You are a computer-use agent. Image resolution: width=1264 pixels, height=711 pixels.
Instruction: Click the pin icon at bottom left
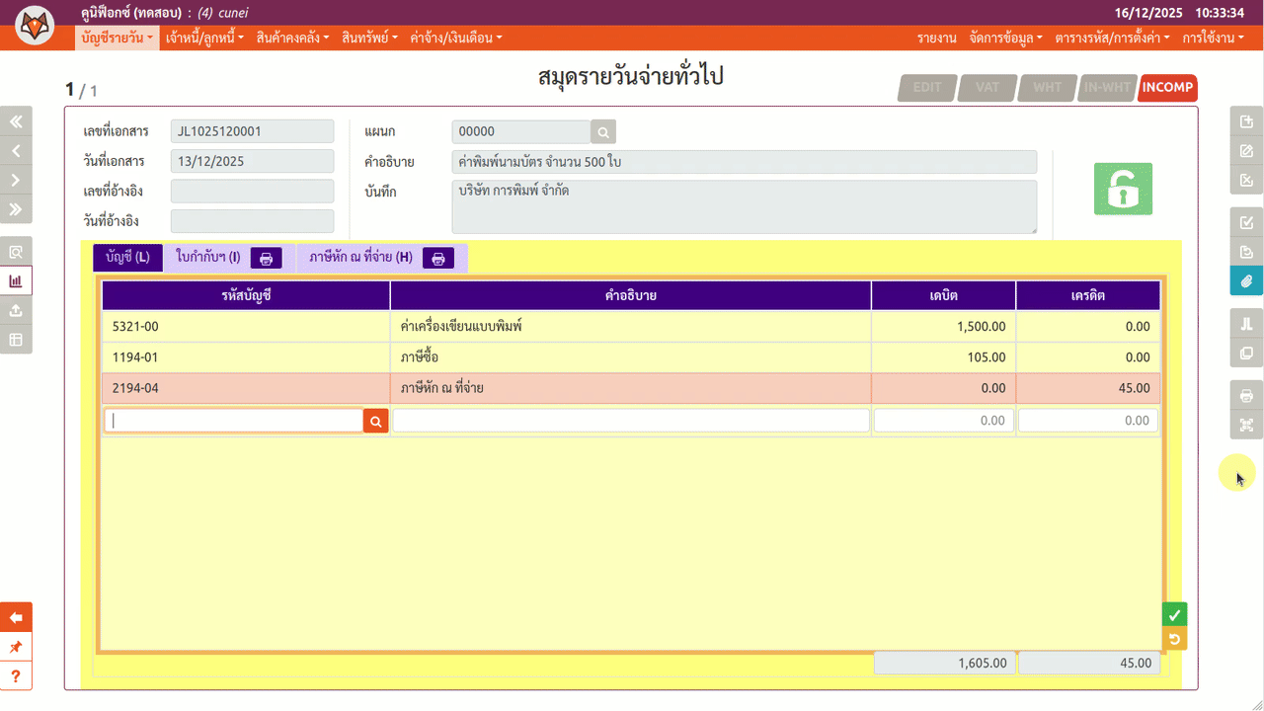tap(16, 647)
